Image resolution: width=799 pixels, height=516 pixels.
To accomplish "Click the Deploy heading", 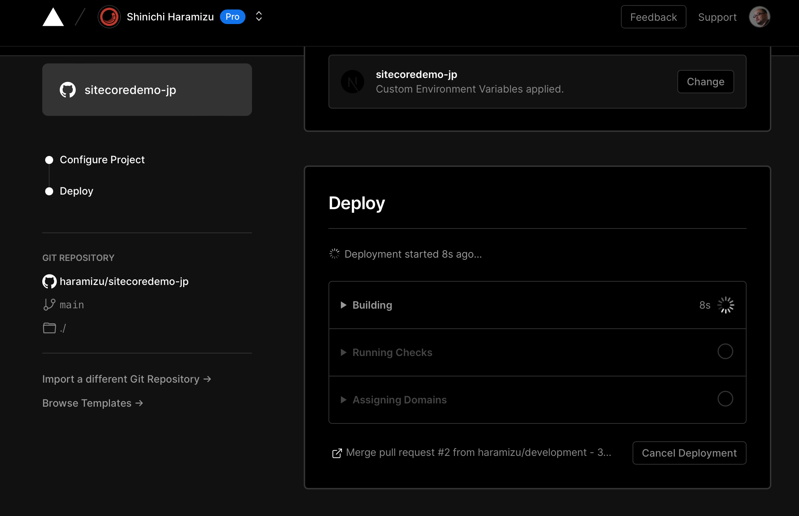I will pyautogui.click(x=357, y=203).
